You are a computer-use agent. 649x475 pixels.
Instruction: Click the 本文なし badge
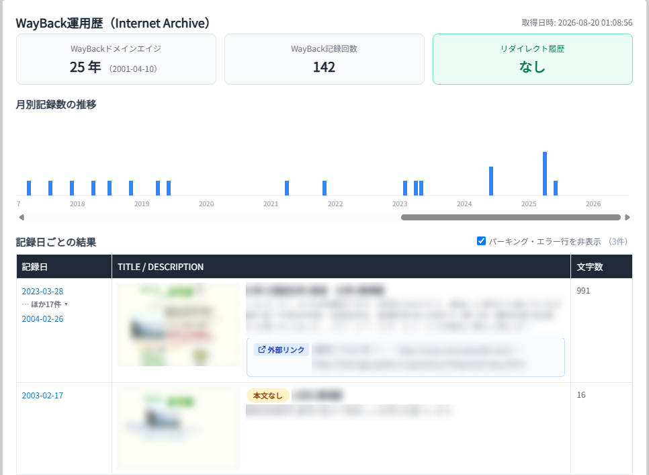click(x=268, y=396)
